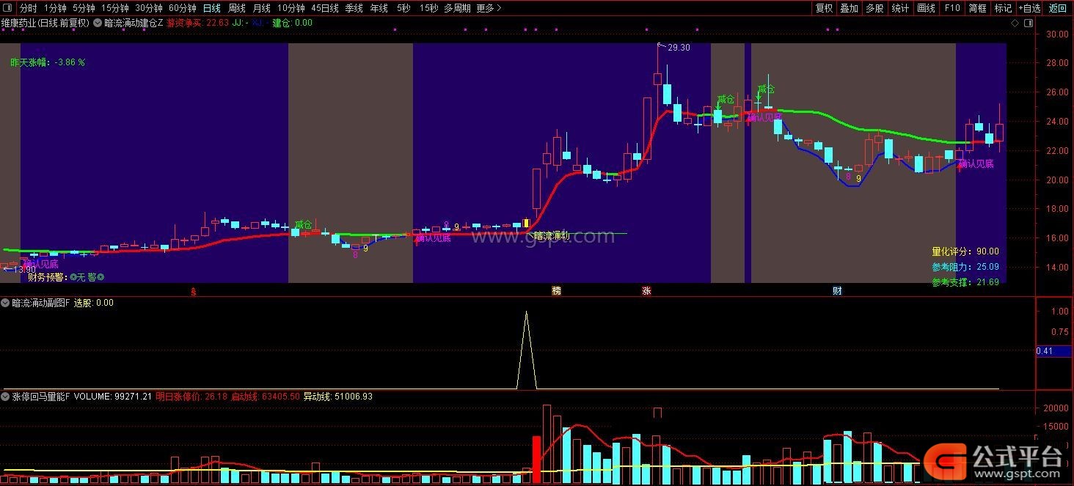Click the 暗流涌动 signal label on chart
The image size is (1074, 486).
pos(552,235)
